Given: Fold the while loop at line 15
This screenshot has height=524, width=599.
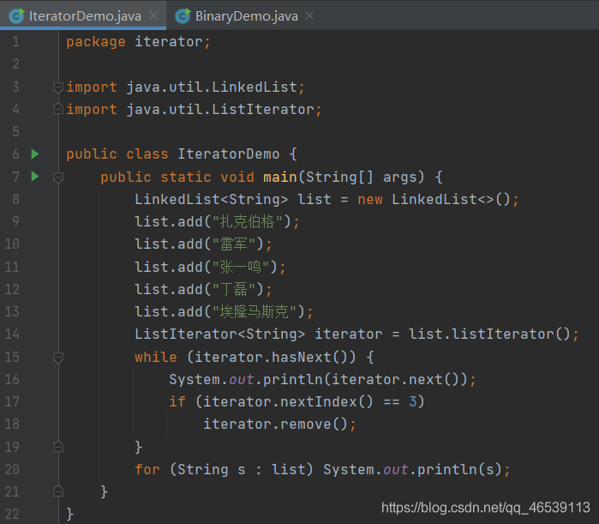Looking at the screenshot, I should [58, 358].
